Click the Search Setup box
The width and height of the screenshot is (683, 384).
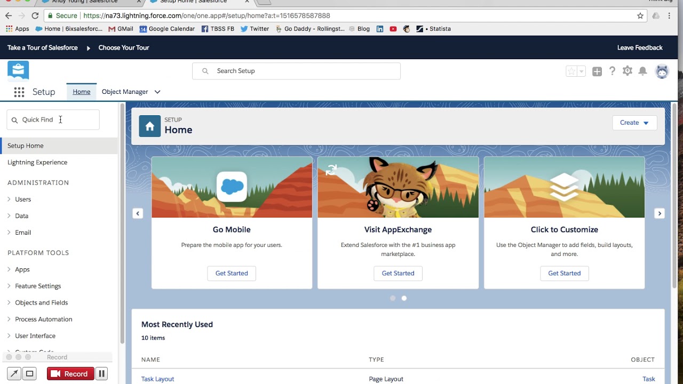[x=296, y=71]
